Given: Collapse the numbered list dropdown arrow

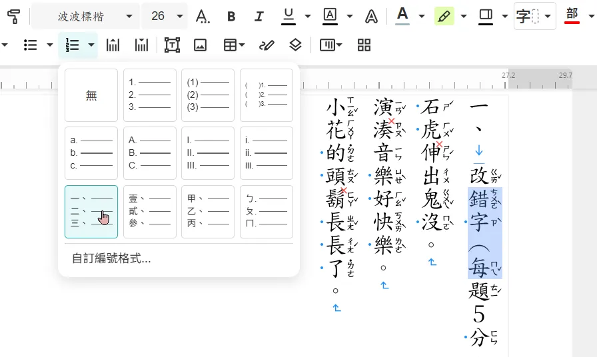Looking at the screenshot, I should point(91,45).
